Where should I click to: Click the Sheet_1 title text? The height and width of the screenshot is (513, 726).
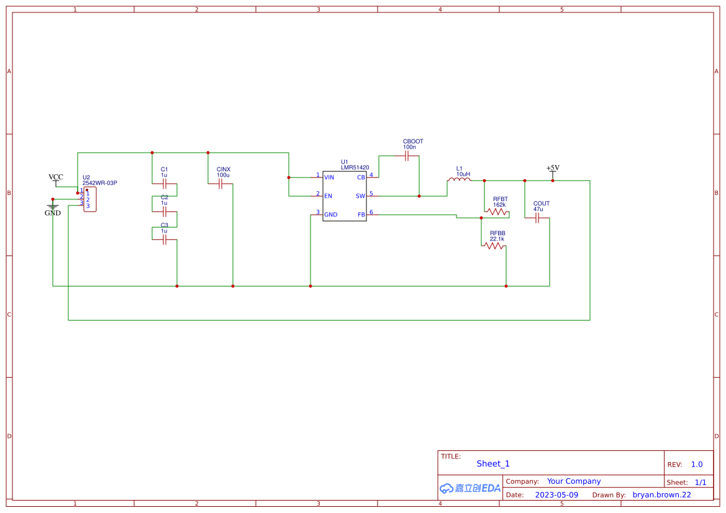tap(492, 463)
